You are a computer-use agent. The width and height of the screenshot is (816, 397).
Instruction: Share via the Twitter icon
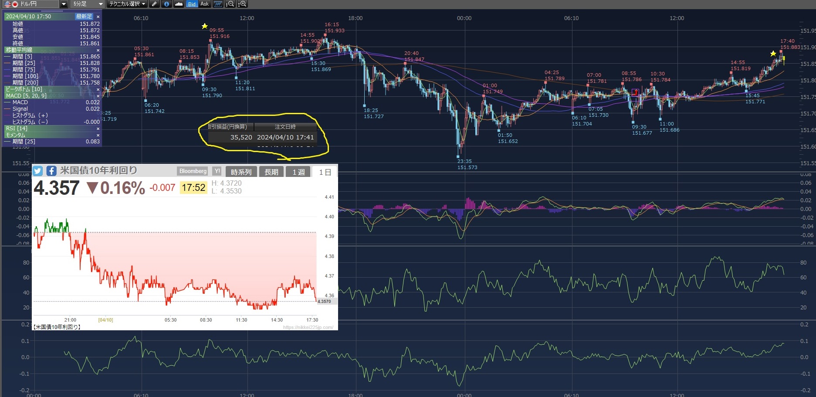[x=38, y=171]
